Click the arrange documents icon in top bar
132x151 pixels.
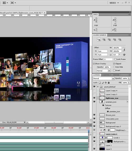(4, 3)
